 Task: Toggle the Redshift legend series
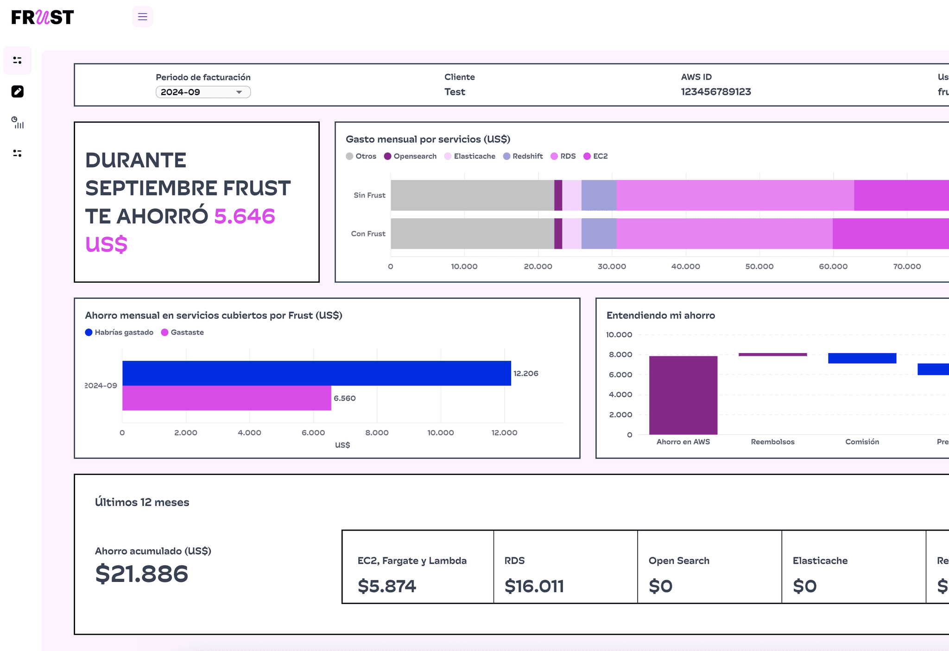pos(523,156)
